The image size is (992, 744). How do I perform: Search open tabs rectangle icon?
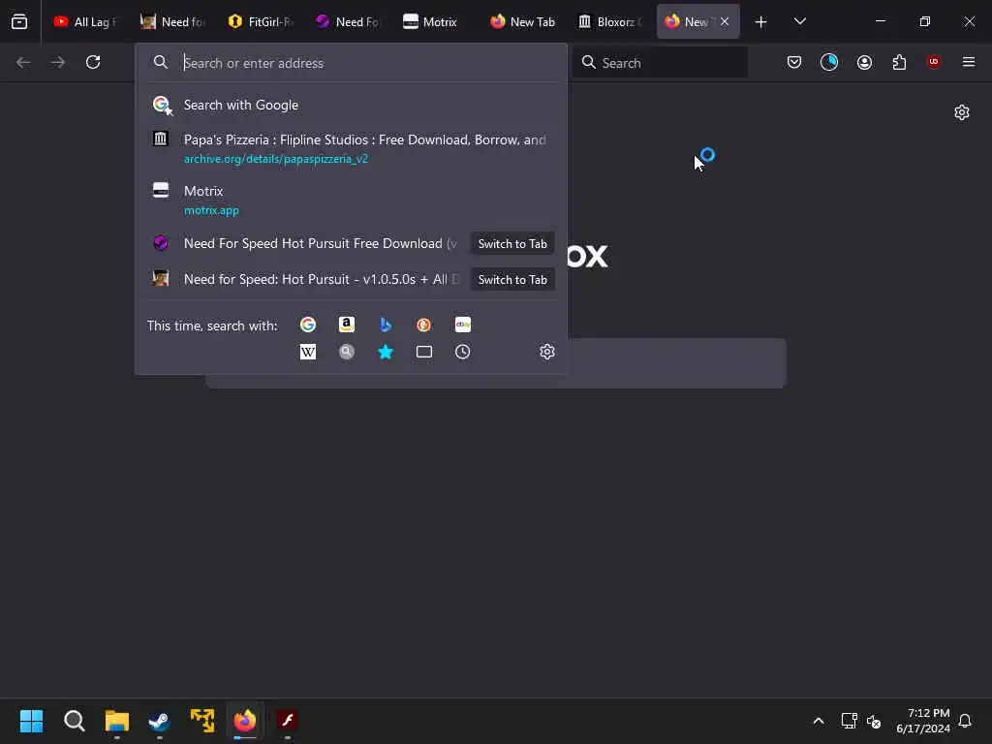coord(424,352)
